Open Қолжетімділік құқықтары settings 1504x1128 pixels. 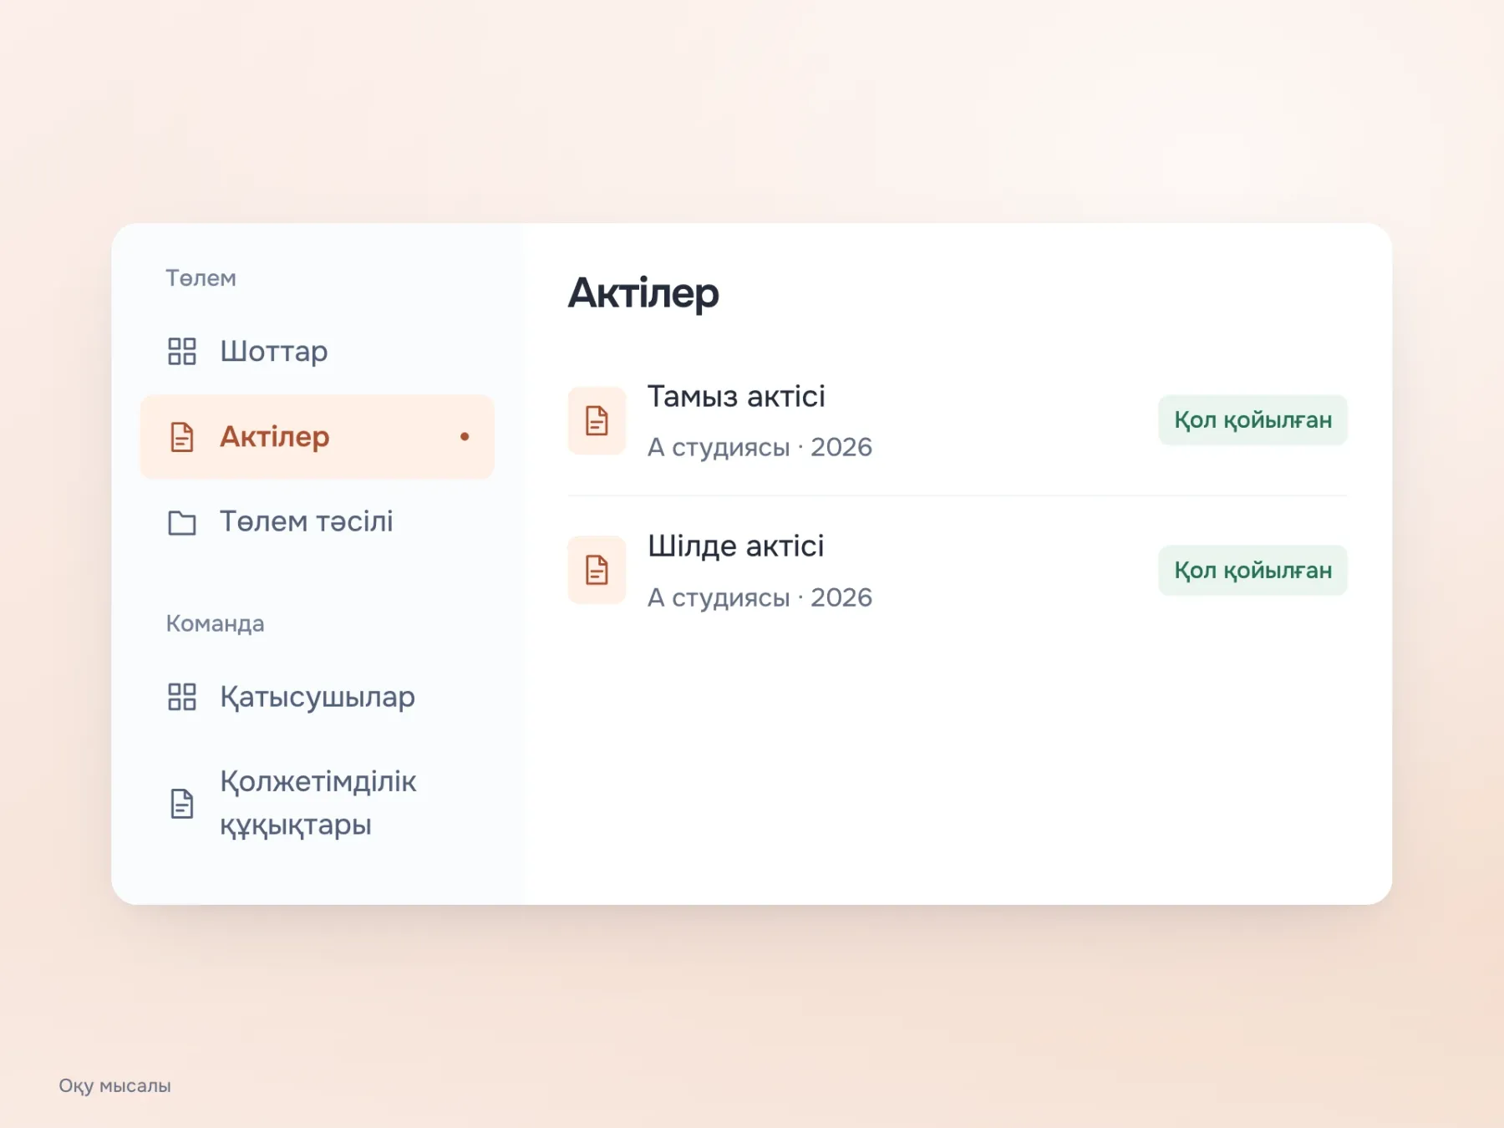pyautogui.click(x=318, y=803)
